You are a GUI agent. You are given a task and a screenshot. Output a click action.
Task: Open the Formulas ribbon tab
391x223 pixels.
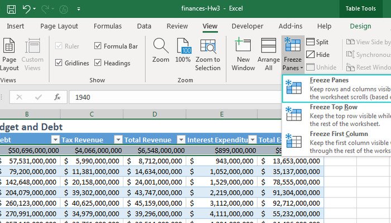click(x=107, y=26)
